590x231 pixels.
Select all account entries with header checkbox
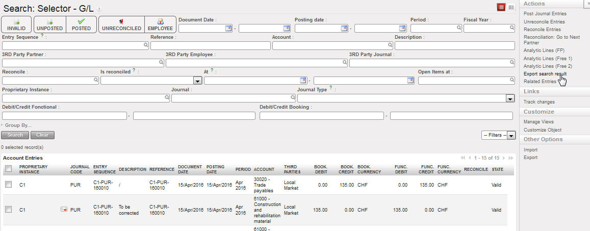[x=8, y=169]
